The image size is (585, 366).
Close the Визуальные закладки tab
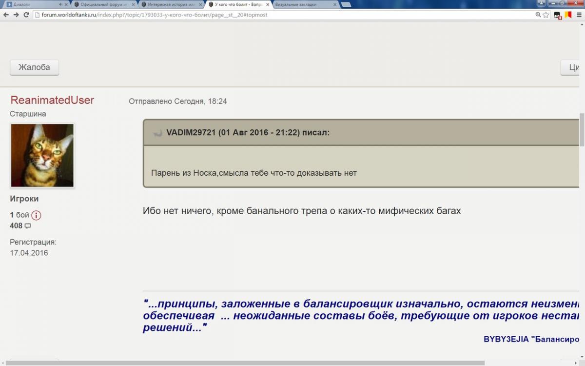pos(334,4)
